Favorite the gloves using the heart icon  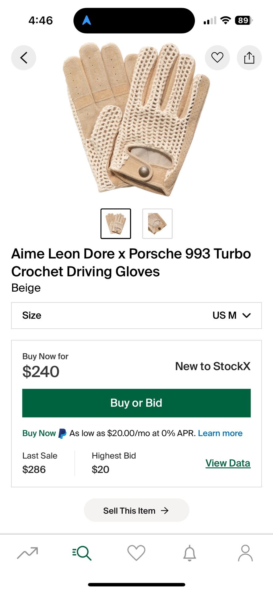point(217,57)
